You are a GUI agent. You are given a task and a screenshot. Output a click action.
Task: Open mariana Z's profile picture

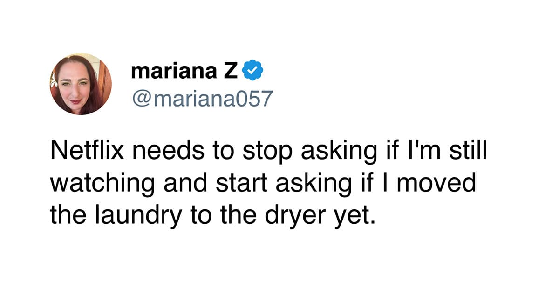pyautogui.click(x=81, y=84)
